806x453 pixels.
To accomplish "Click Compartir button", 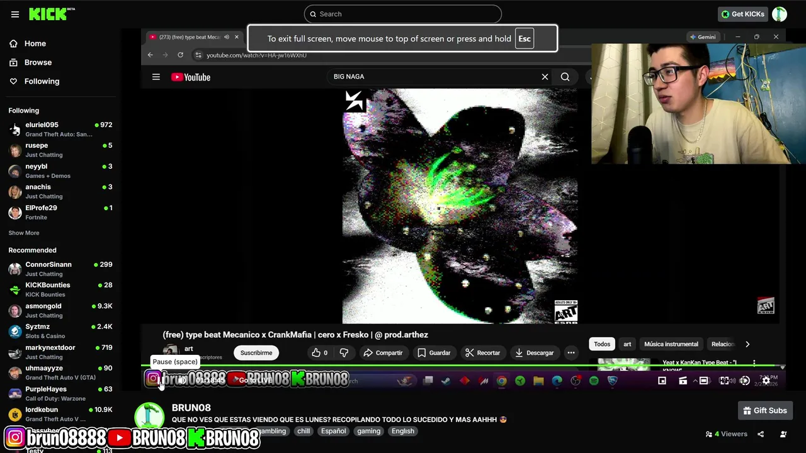I will coord(383,352).
